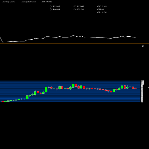The image size is (149, 149).
Task: Click the 'OC: 5.19' reading
Action: coord(102,7)
